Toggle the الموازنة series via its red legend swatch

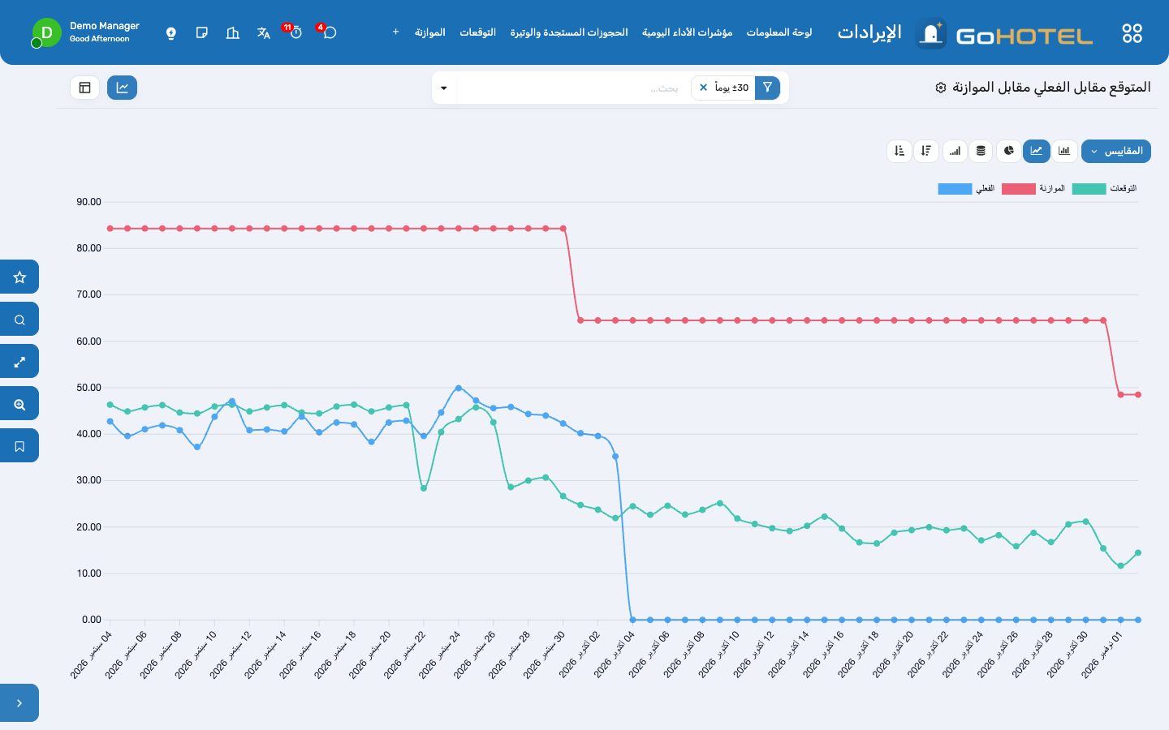pos(1019,189)
